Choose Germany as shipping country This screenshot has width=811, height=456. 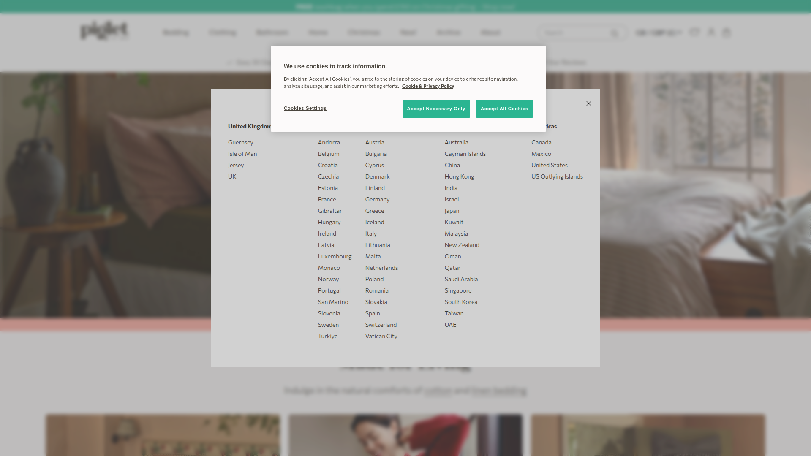point(377,199)
